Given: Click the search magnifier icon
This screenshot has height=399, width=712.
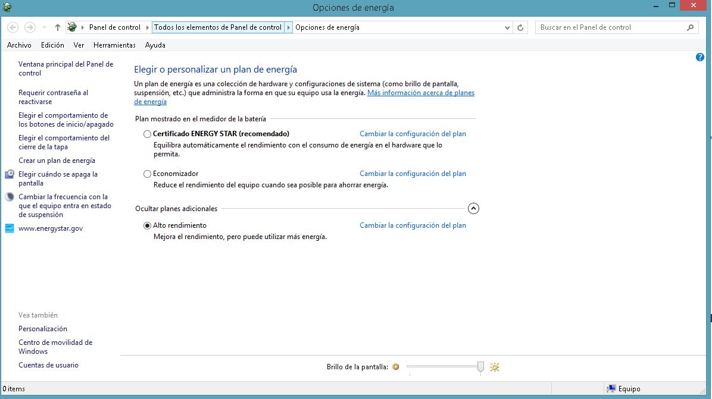Looking at the screenshot, I should pos(690,27).
